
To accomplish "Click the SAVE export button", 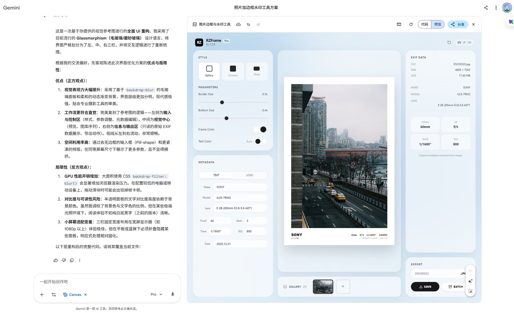I will tap(425, 287).
